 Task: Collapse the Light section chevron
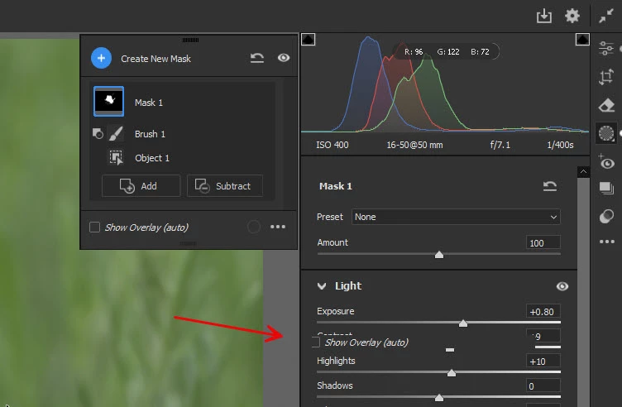322,286
